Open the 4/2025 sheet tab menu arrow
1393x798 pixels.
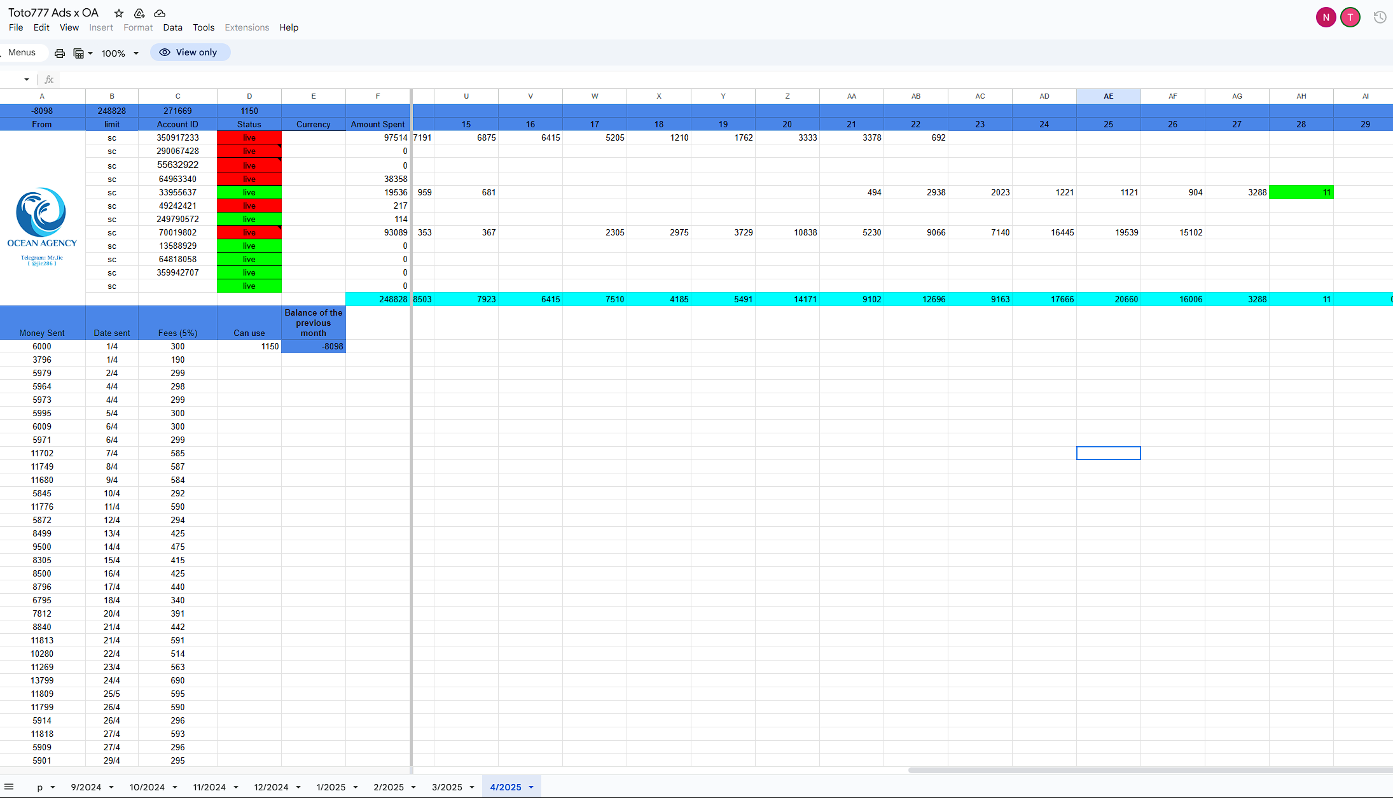point(531,787)
